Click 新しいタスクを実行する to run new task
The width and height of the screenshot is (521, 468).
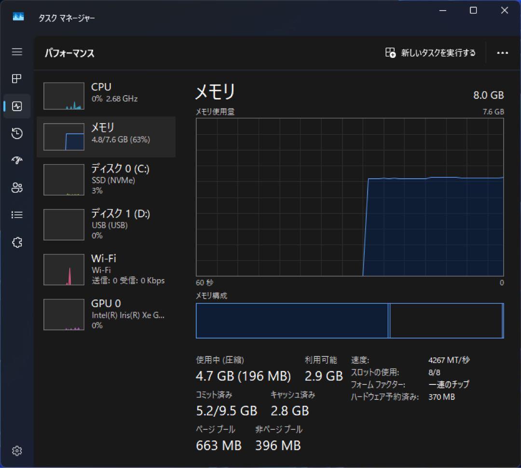tap(431, 53)
